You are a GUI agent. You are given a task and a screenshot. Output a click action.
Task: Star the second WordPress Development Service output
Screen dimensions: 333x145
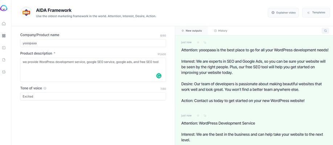[198, 116]
